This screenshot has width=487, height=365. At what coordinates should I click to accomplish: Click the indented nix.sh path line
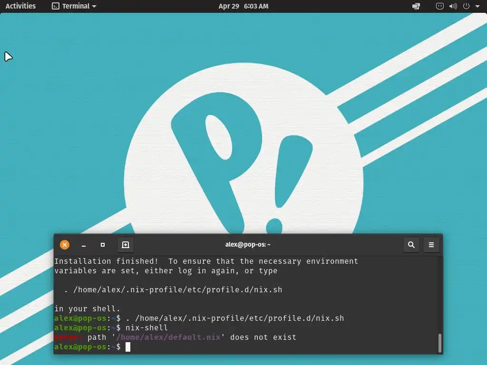coord(173,290)
